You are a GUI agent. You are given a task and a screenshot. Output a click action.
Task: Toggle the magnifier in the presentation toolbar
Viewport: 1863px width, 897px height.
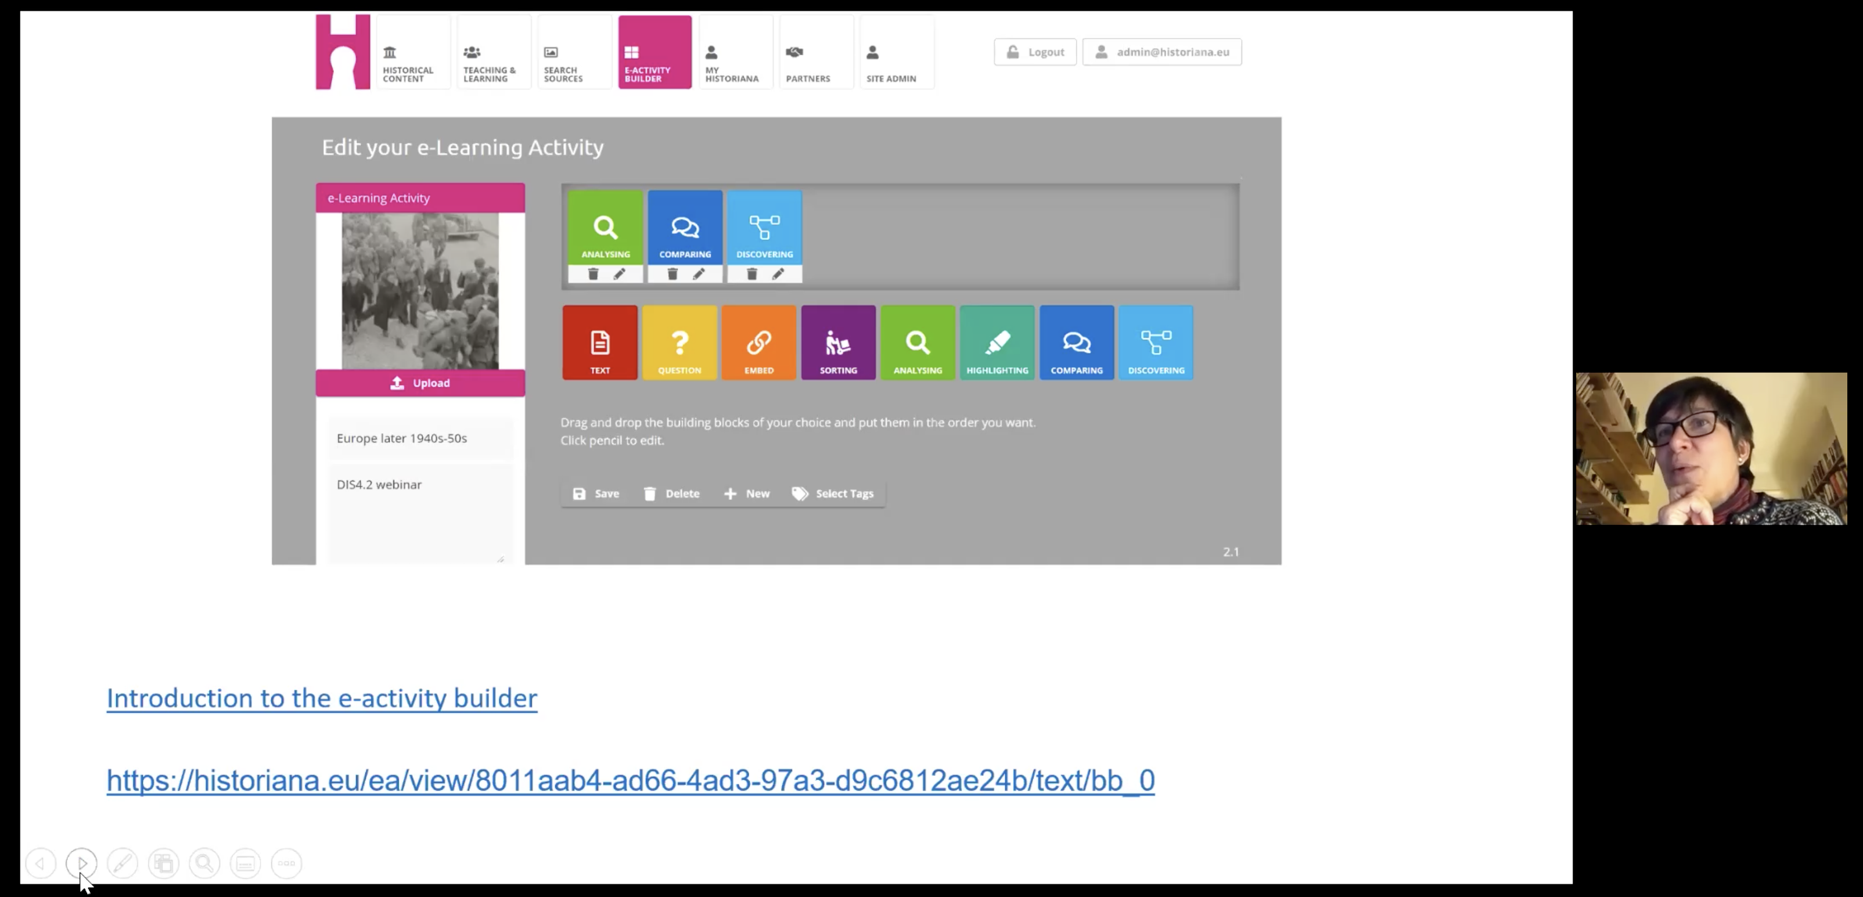click(x=204, y=863)
